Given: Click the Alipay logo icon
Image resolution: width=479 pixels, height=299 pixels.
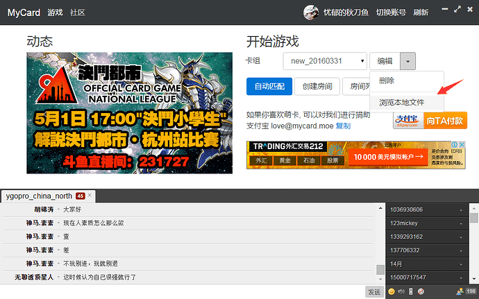Looking at the screenshot, I should coord(407,120).
